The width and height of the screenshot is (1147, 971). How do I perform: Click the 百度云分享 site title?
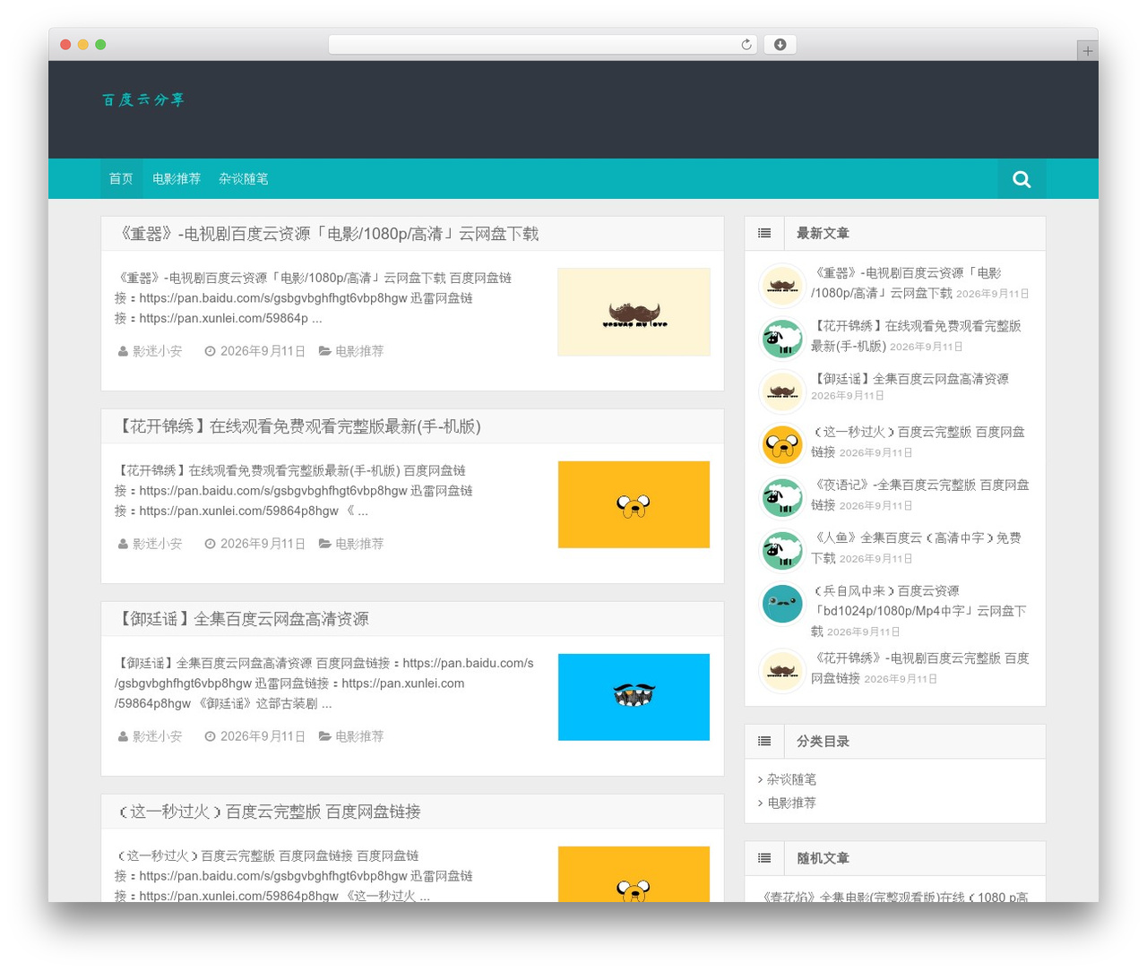click(143, 99)
